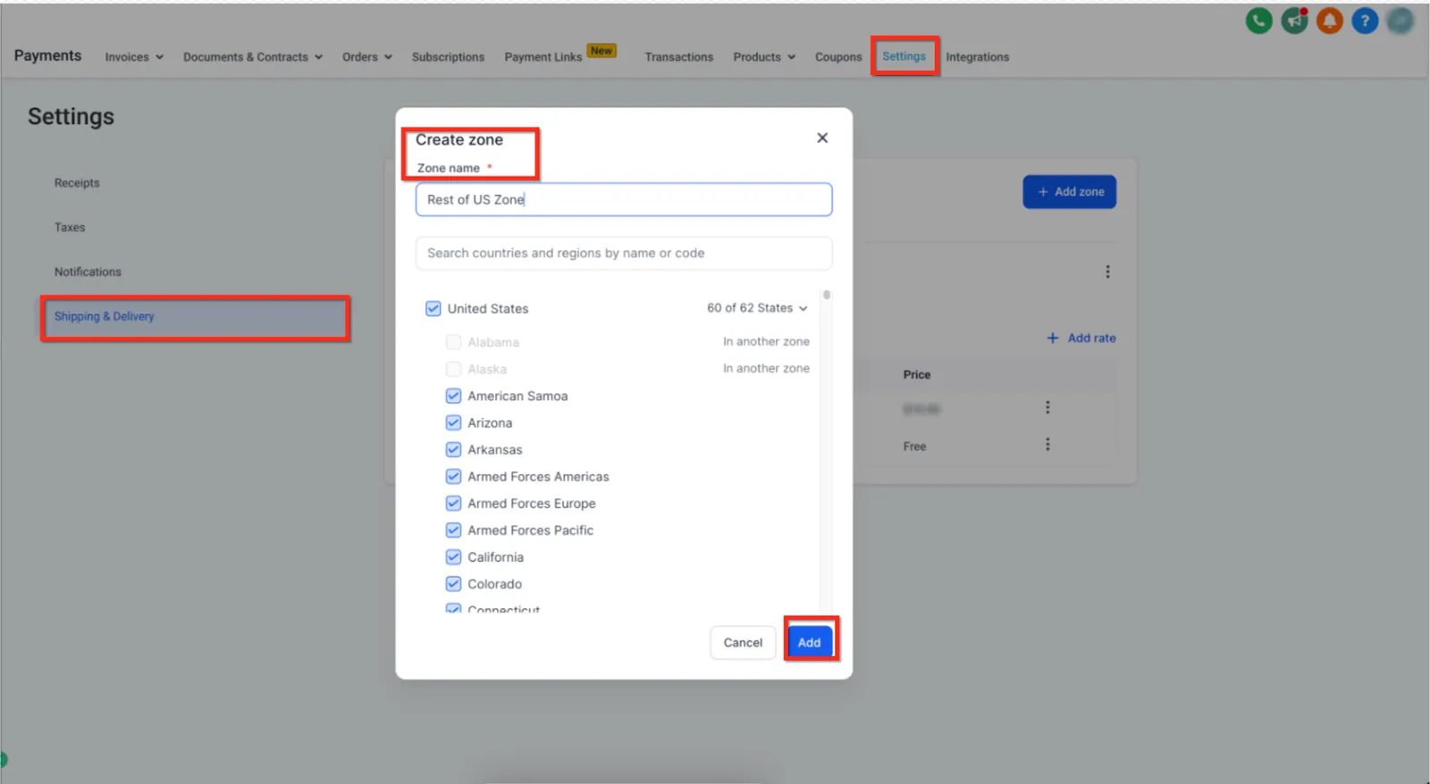Go to the Subscriptions tab

click(x=448, y=57)
